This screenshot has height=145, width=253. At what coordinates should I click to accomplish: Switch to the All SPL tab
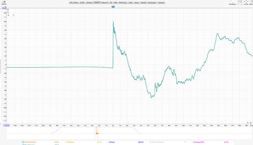click(82, 3)
